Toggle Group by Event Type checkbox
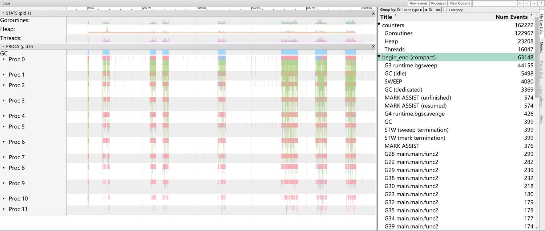 pos(399,9)
